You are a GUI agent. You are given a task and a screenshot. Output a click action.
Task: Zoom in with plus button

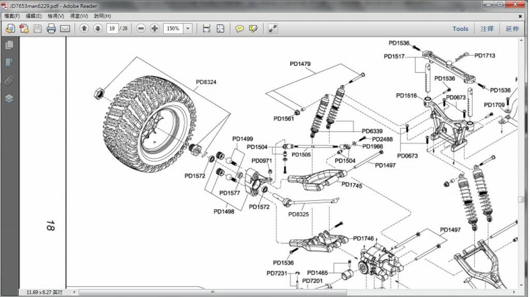click(154, 29)
